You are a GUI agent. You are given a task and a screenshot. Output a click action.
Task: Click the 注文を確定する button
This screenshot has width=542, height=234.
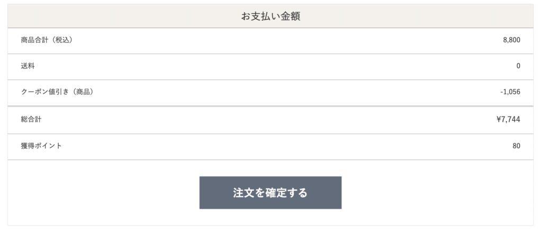coord(270,193)
